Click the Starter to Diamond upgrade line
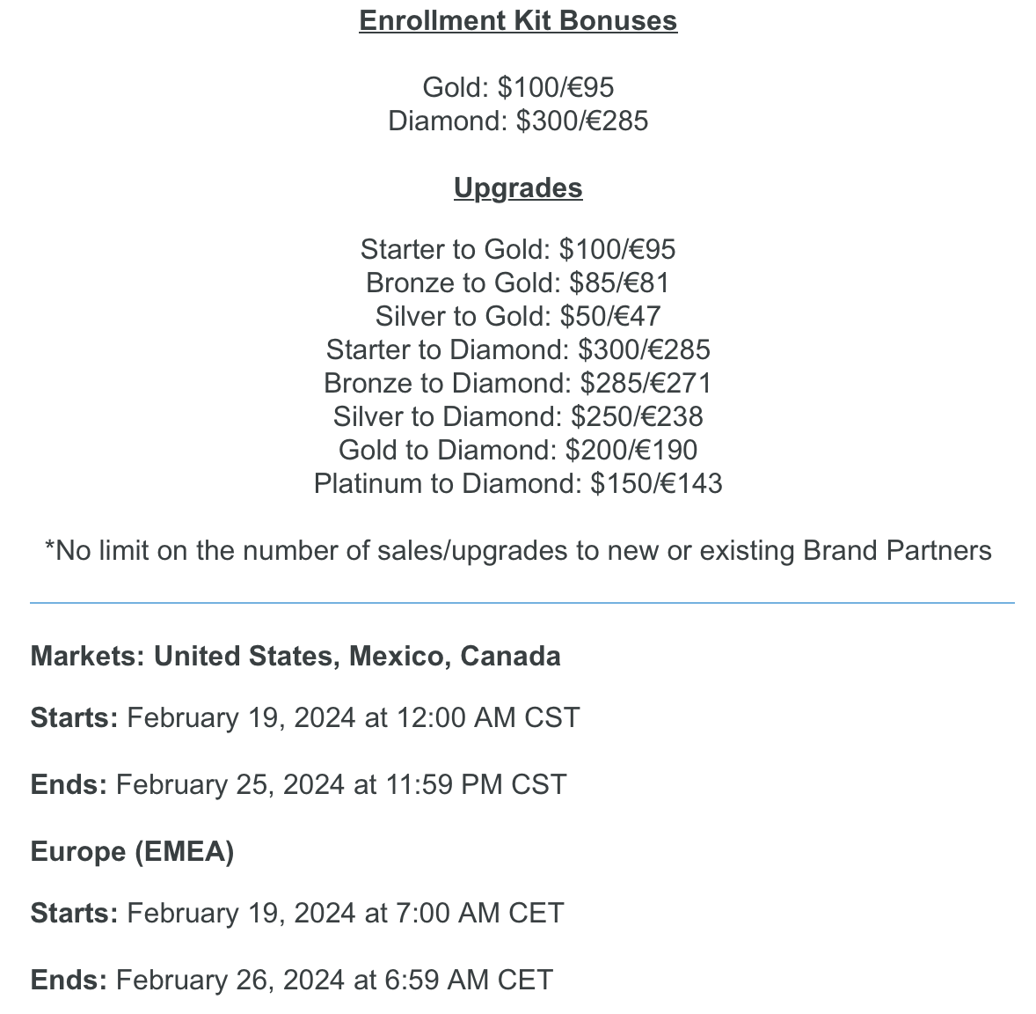The width and height of the screenshot is (1036, 1014). point(518,349)
